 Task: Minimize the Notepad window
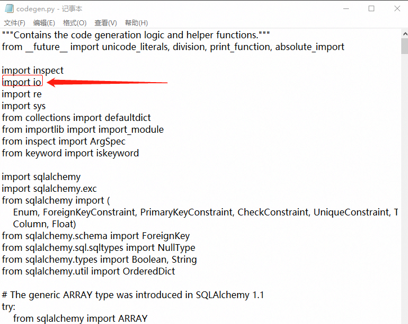[x=346, y=8]
